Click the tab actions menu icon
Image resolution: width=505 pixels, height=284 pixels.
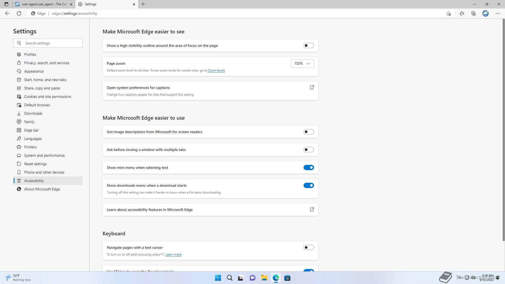click(6, 4)
